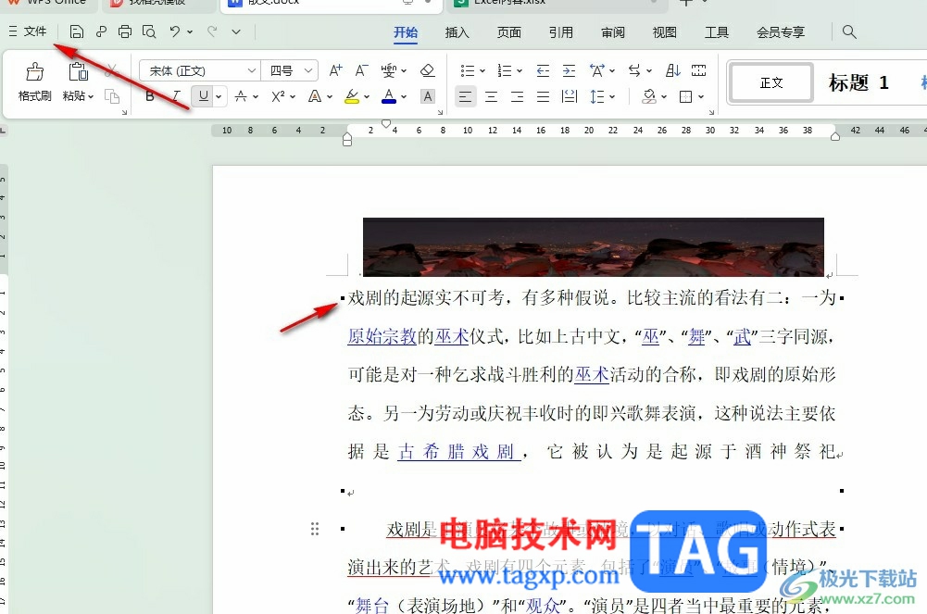Click the Save document icon
927x614 pixels.
(76, 31)
